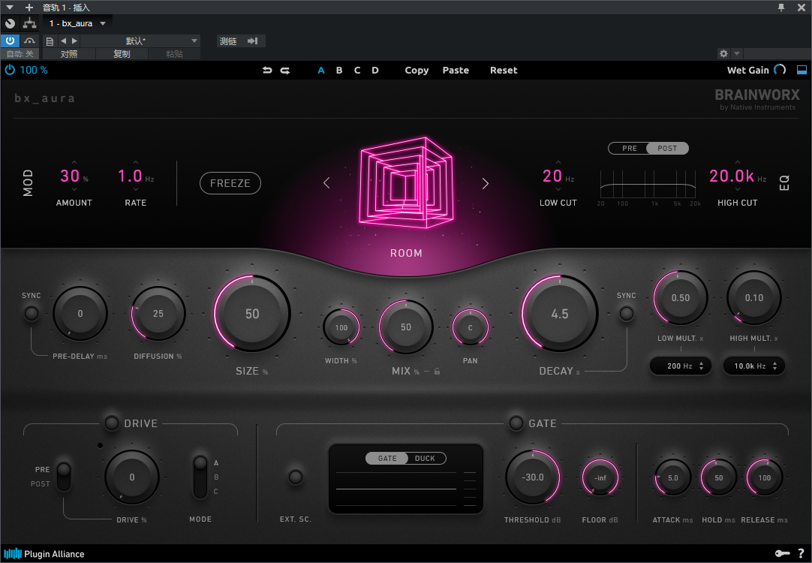Click the preset list document icon

50,41
